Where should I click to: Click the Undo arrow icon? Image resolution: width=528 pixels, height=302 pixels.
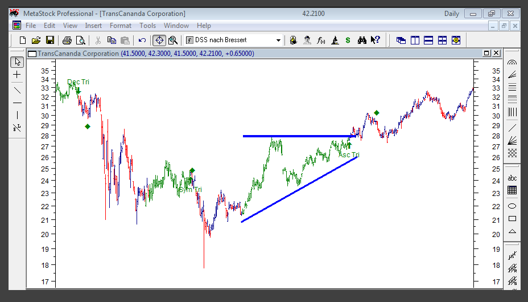(142, 40)
